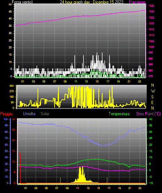The width and height of the screenshot is (162, 193).
Task: Click the red 'Pioggia' legend label
Action: coord(6,114)
